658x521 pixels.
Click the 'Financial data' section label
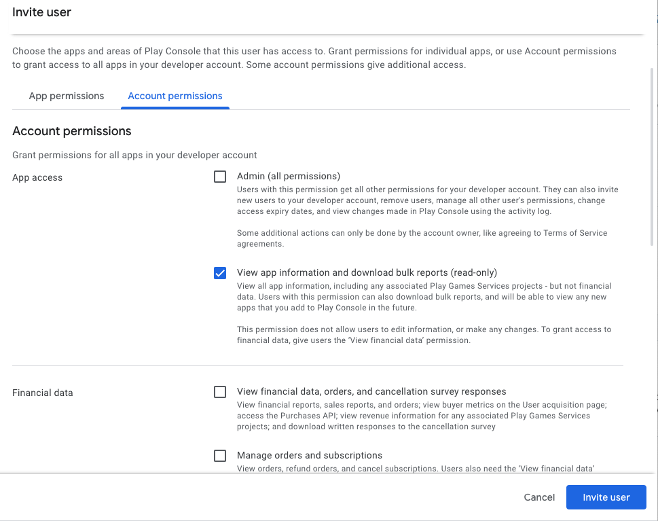pos(42,393)
